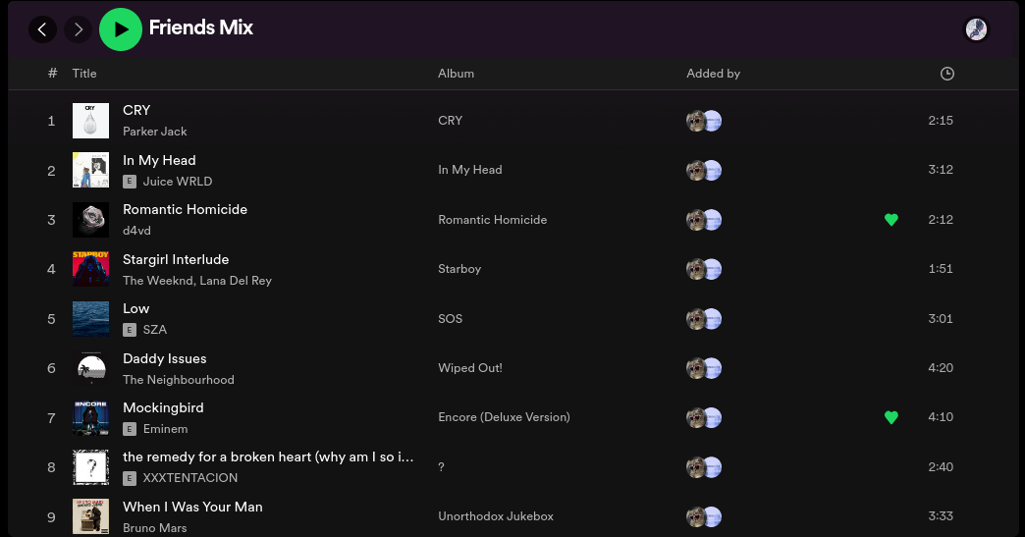Click the Starboy album art thumbnail
The image size is (1025, 537).
click(90, 269)
